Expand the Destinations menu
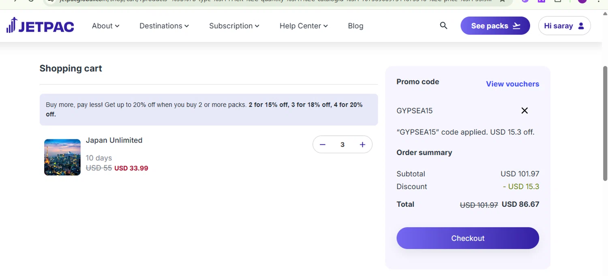This screenshot has height=276, width=608. click(x=164, y=26)
